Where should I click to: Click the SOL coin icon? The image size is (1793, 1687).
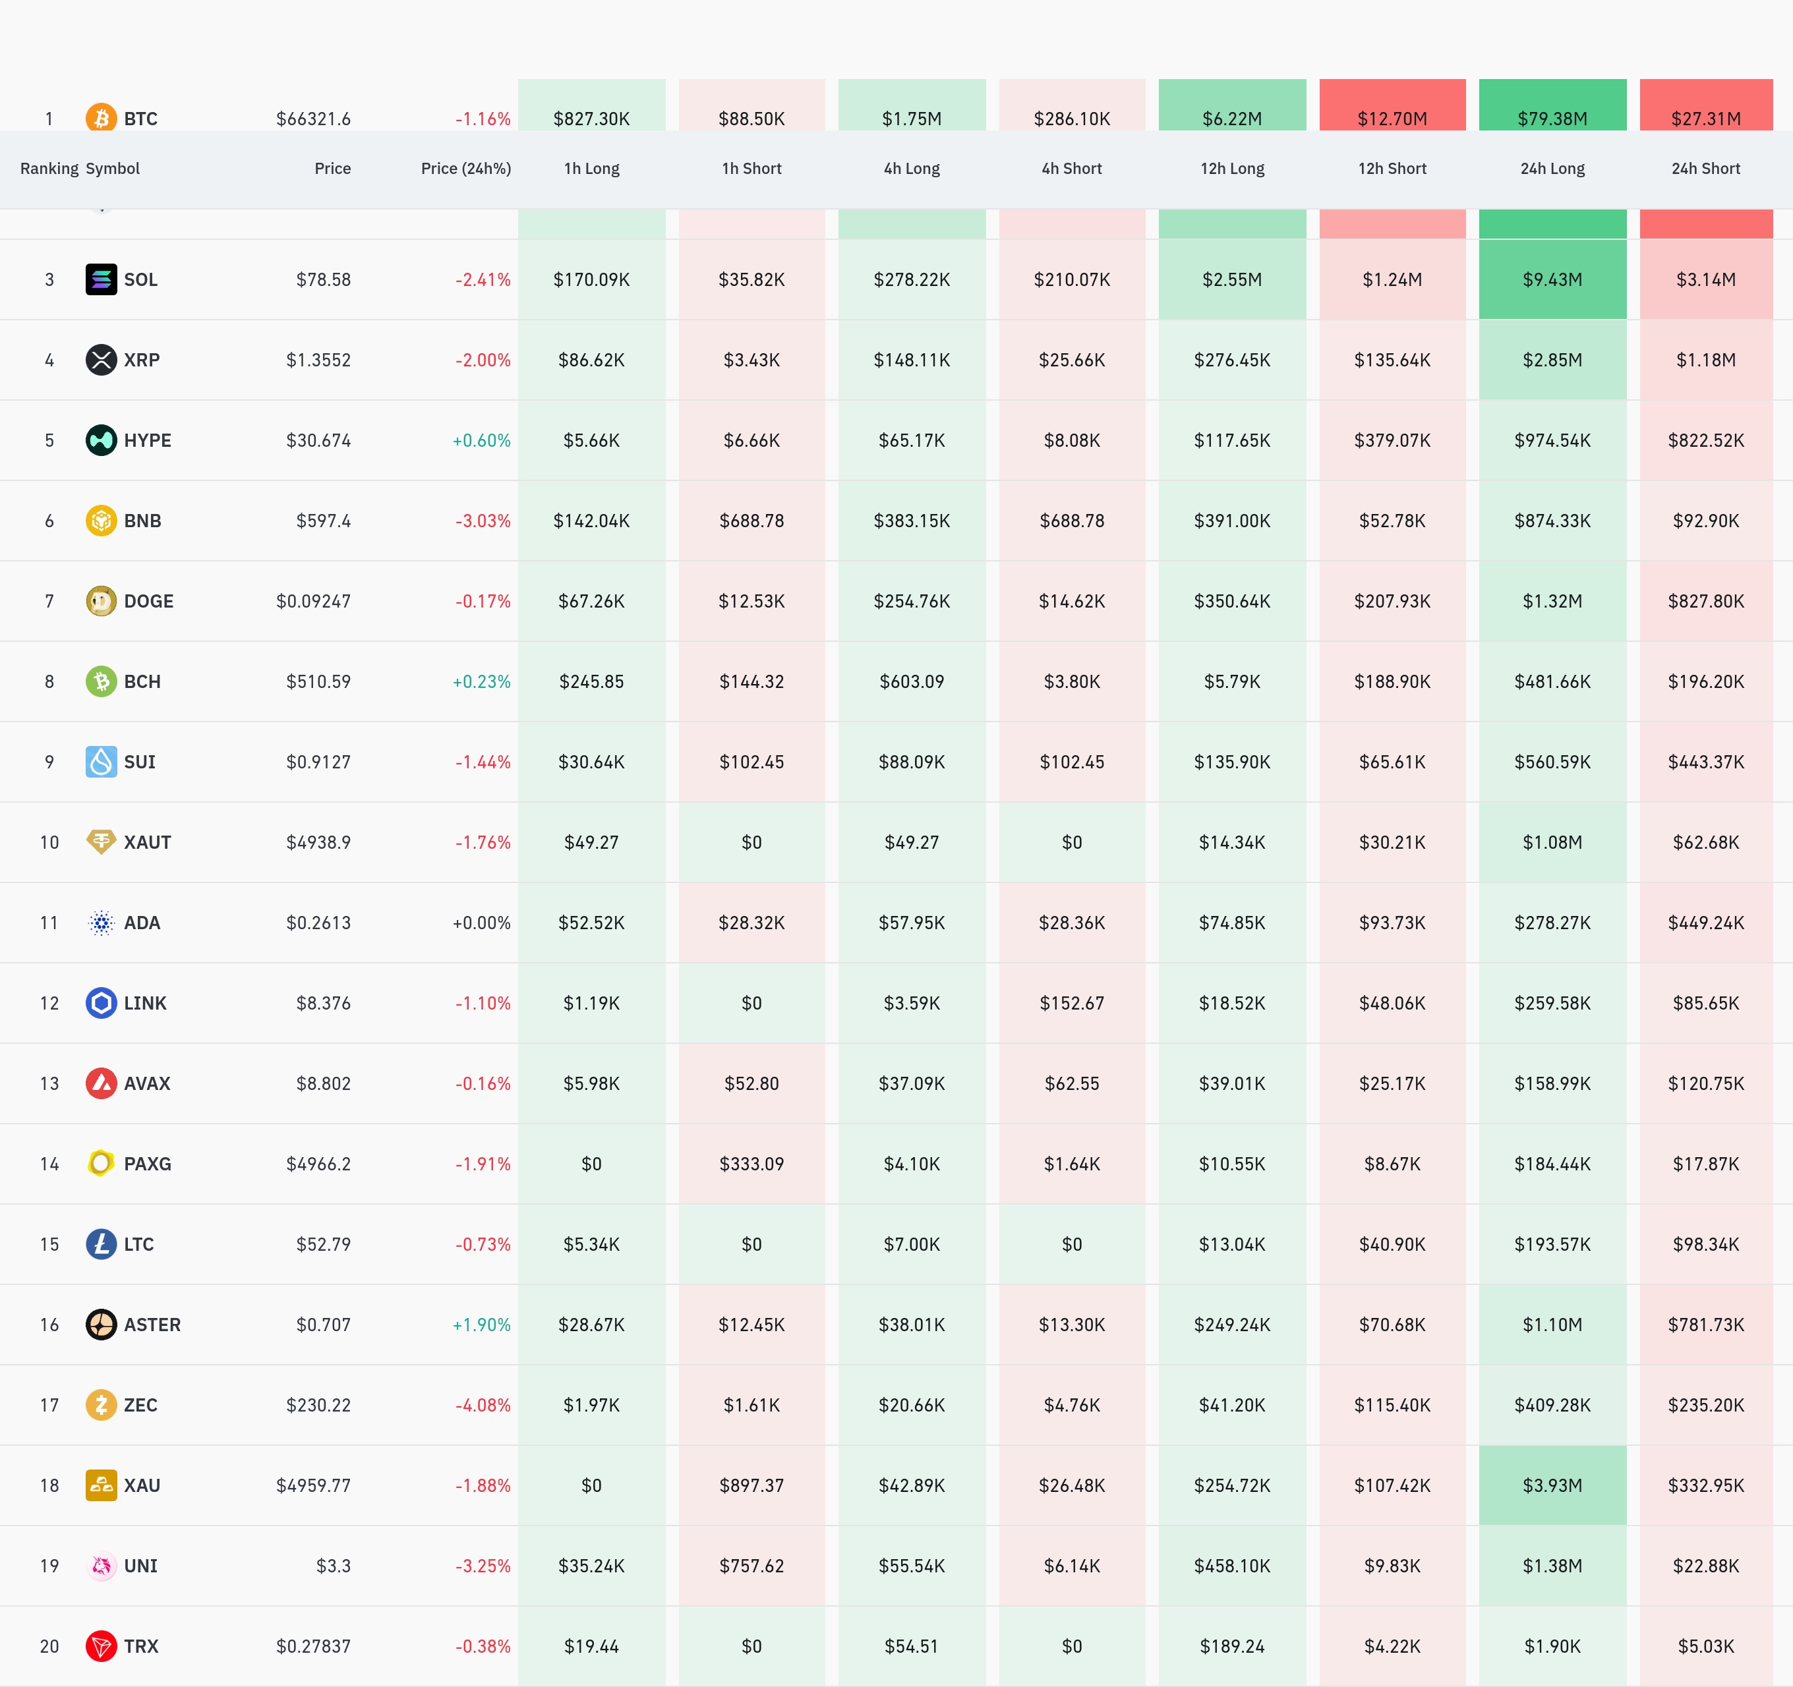101,279
